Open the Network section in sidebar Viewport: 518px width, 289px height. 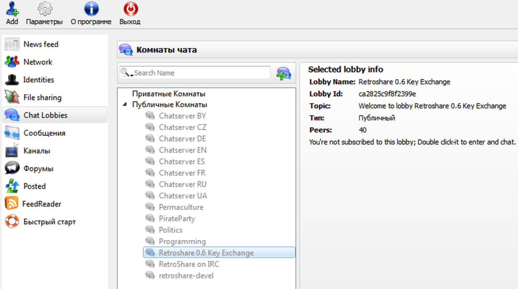[38, 62]
